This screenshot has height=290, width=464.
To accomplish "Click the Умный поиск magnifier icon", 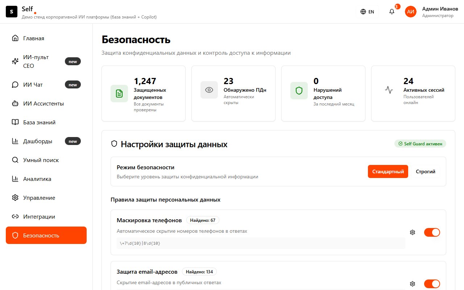I will click(x=15, y=160).
